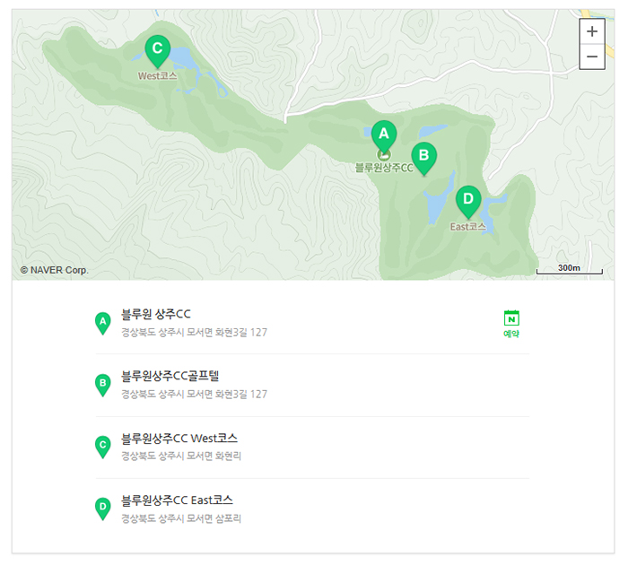Click map marker A at 블루원상주CC
This screenshot has height=565, width=628.
coord(384,136)
